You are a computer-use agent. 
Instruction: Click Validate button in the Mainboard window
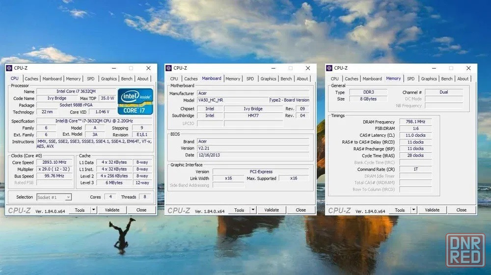[272, 210]
